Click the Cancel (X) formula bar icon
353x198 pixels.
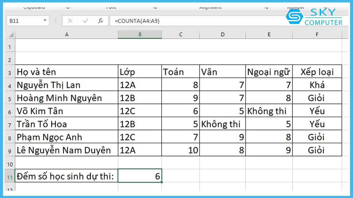pos(70,21)
